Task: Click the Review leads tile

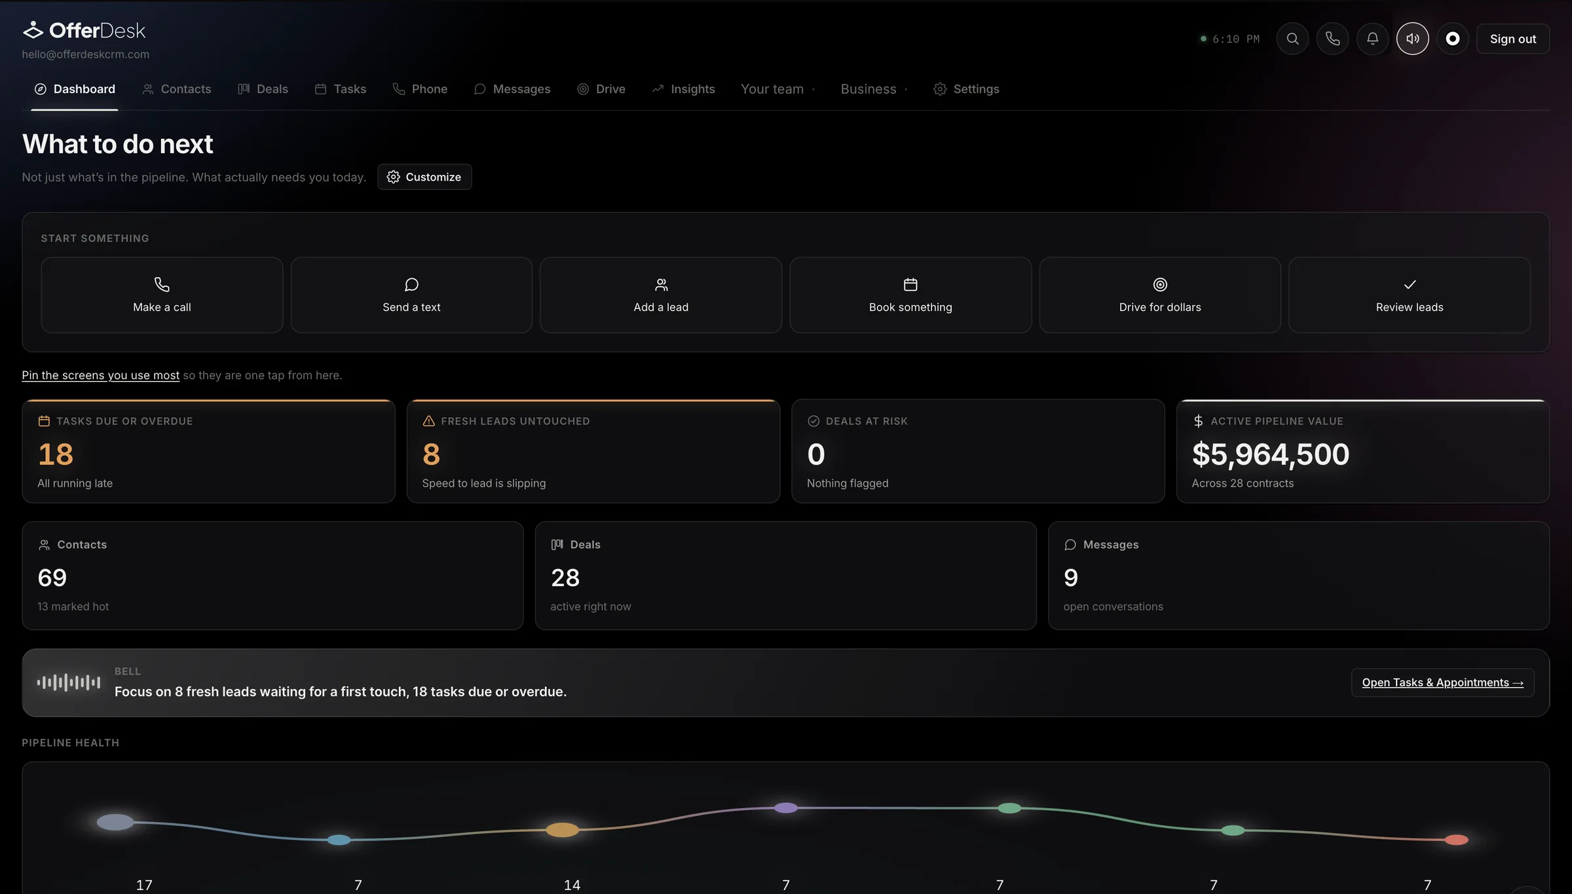Action: [1410, 295]
